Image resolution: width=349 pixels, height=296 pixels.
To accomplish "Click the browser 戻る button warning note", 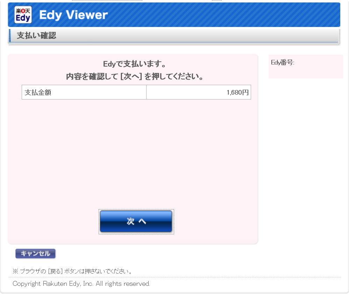I will pyautogui.click(x=72, y=271).
